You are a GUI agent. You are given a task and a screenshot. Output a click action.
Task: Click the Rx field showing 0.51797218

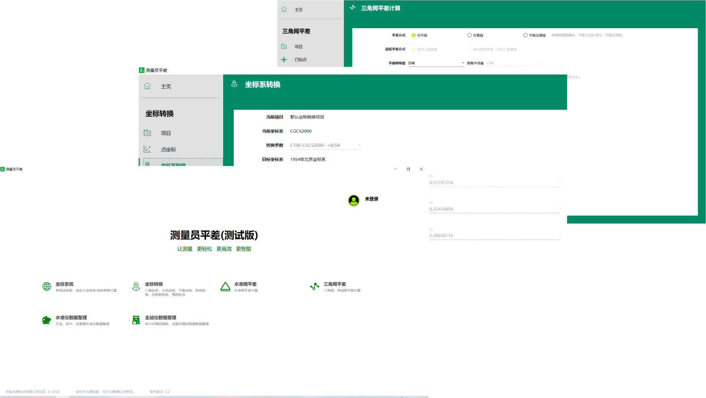(495, 182)
